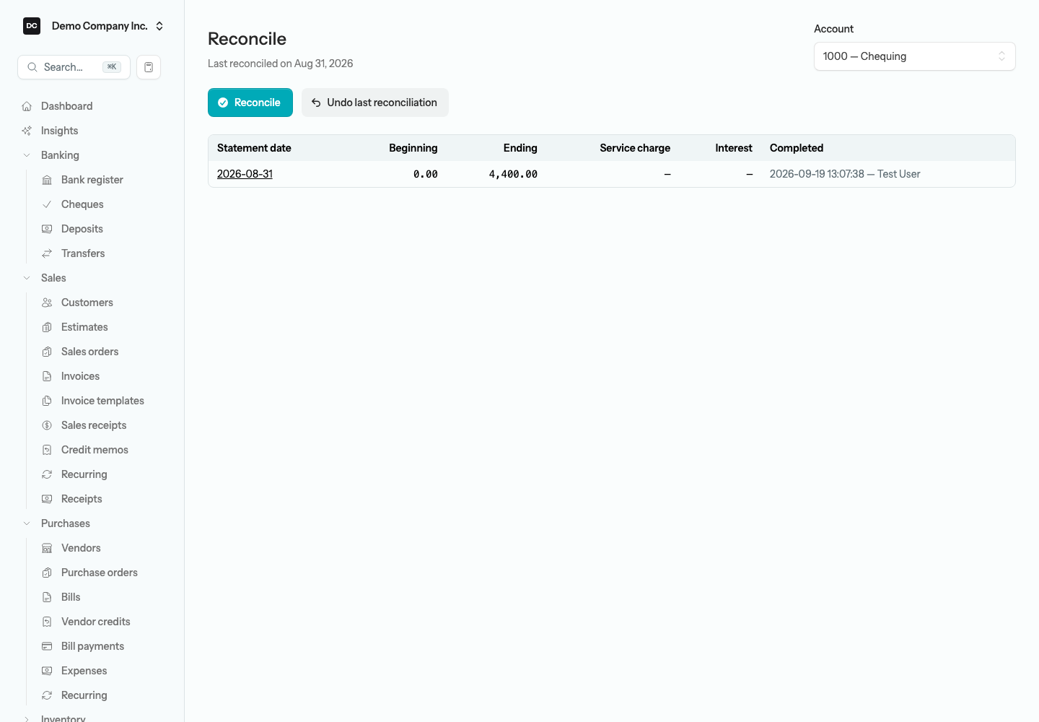The width and height of the screenshot is (1039, 722).
Task: Collapse the Purchases section
Action: (x=27, y=523)
